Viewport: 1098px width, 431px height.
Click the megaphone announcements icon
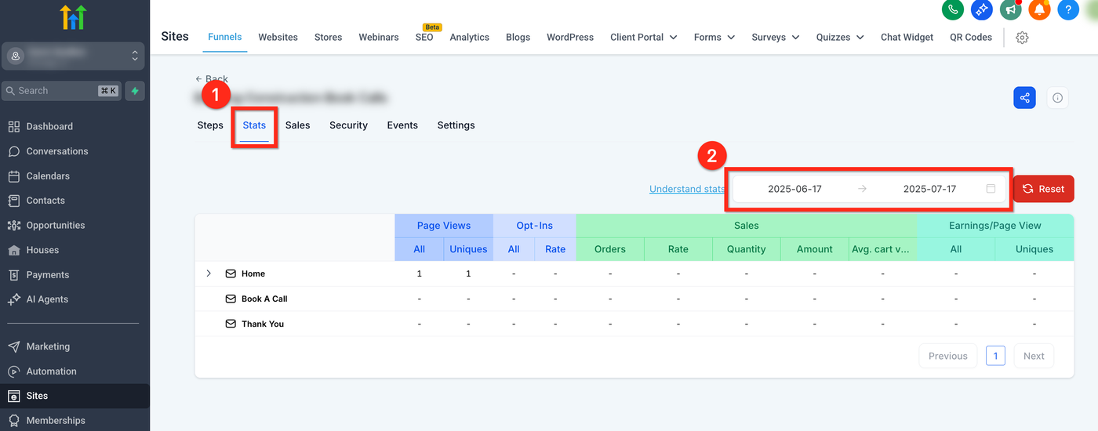click(x=1010, y=9)
